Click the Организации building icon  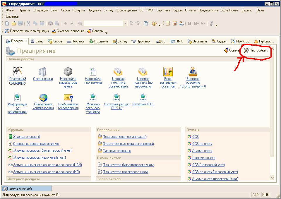[43, 72]
